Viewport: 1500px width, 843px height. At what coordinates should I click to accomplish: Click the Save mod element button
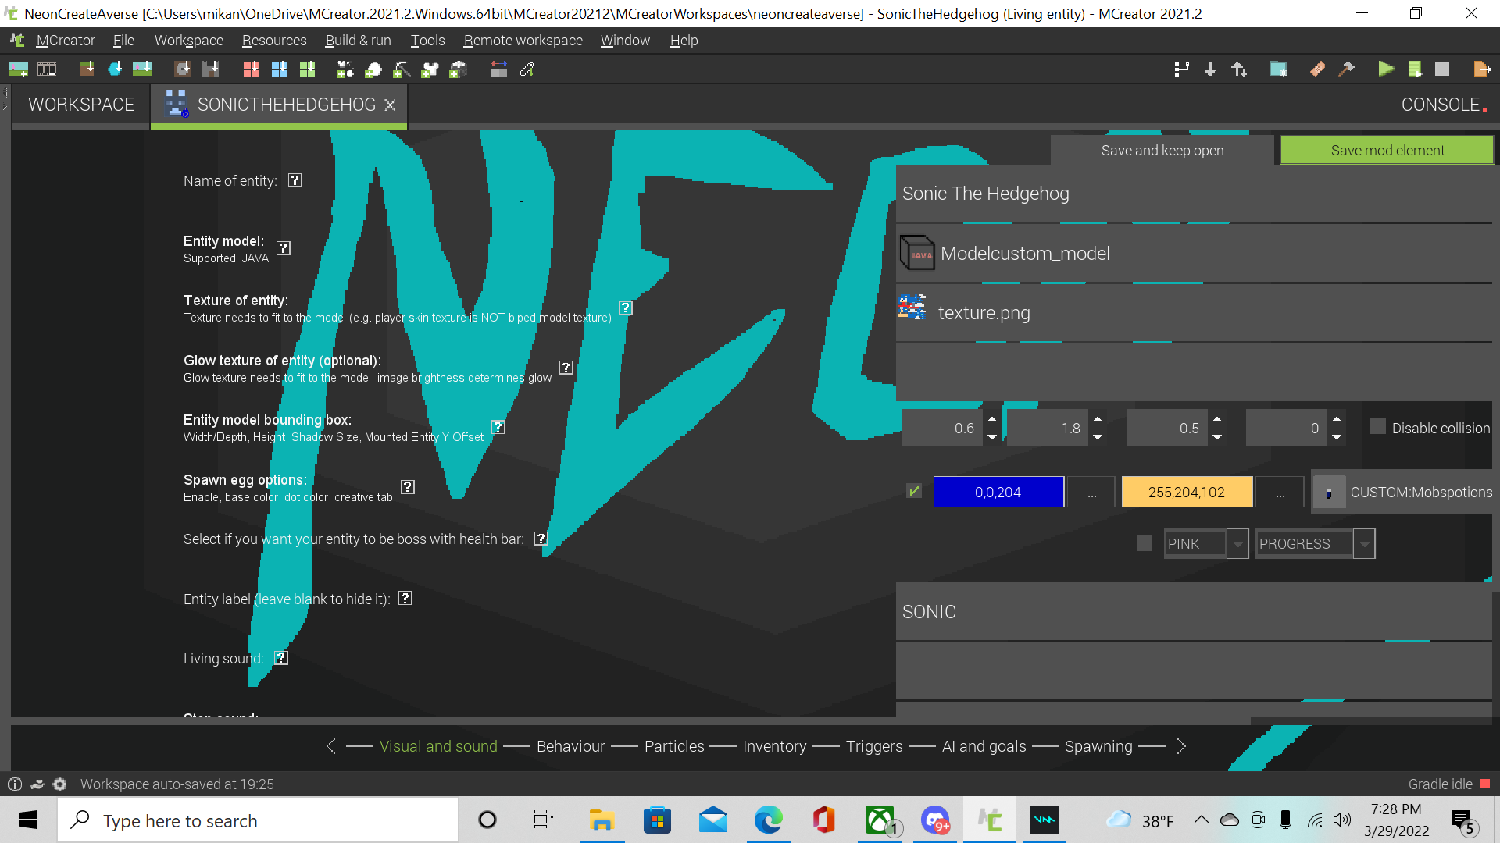(x=1387, y=150)
